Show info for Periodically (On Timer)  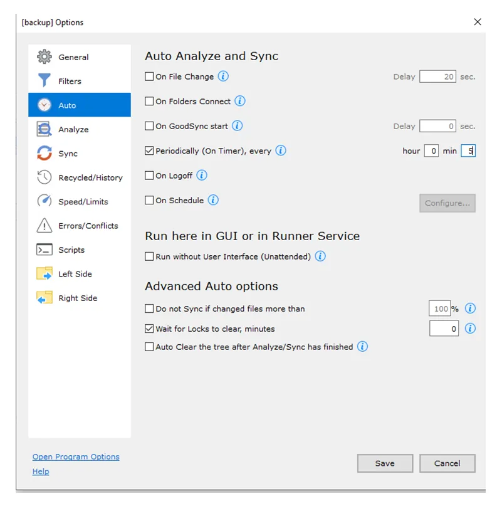(x=281, y=150)
